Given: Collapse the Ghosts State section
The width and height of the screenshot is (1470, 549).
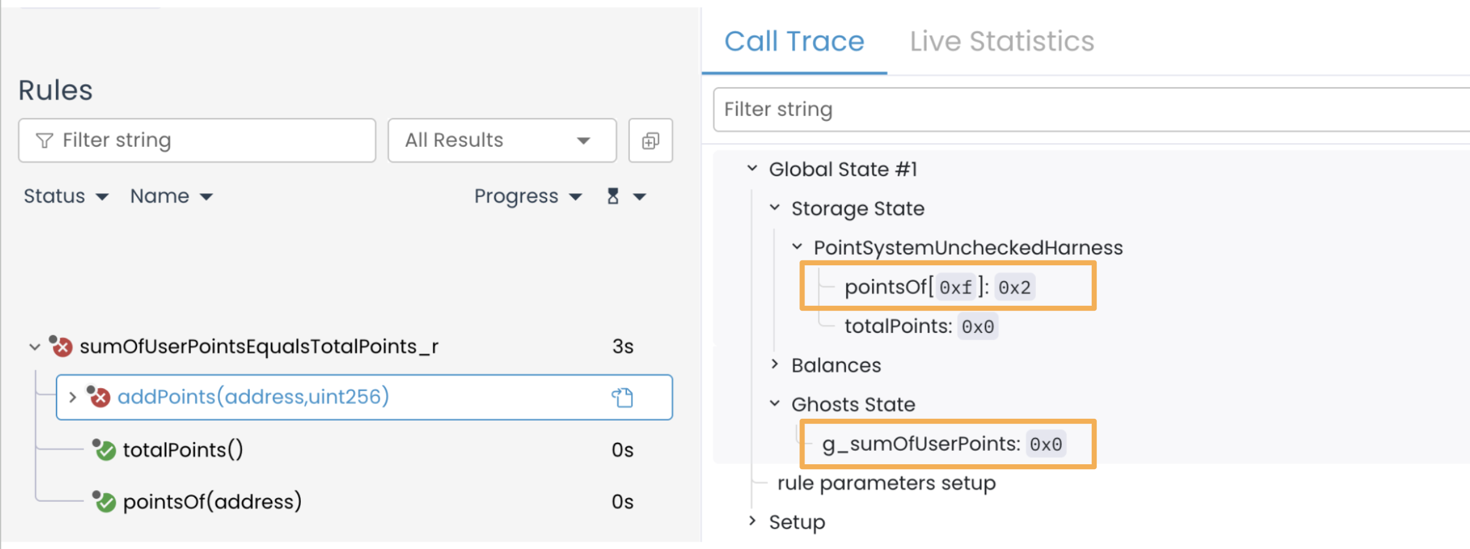Looking at the screenshot, I should click(x=775, y=404).
